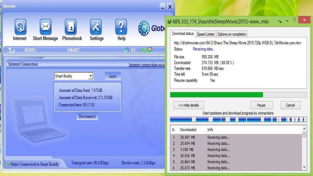
Task: Pause the download
Action: tap(262, 105)
